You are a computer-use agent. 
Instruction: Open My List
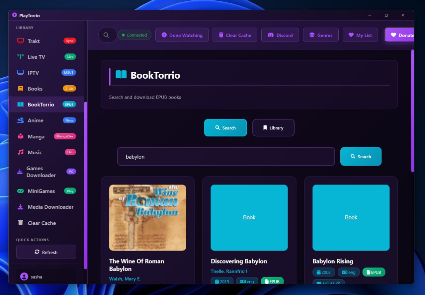click(360, 35)
